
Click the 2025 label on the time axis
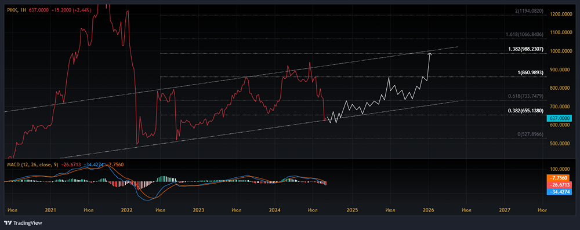[x=352, y=210]
